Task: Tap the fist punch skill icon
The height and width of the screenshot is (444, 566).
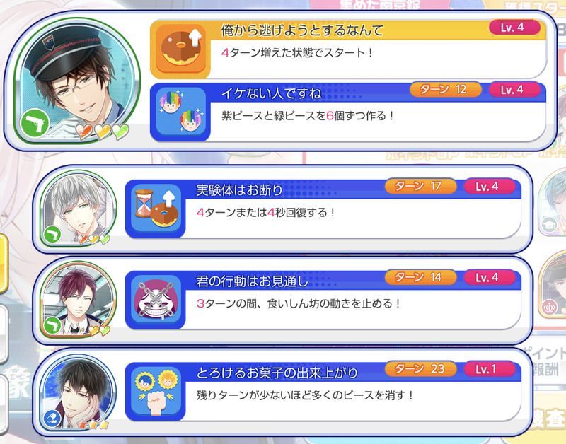Action: pos(156,392)
